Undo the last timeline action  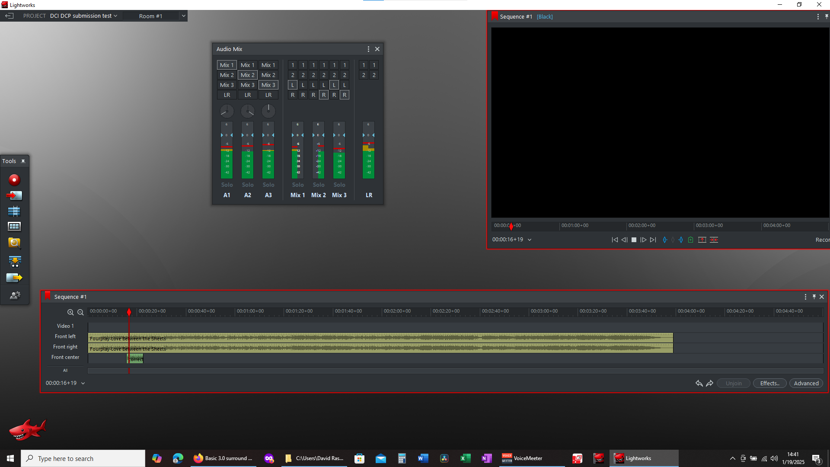pyautogui.click(x=699, y=384)
